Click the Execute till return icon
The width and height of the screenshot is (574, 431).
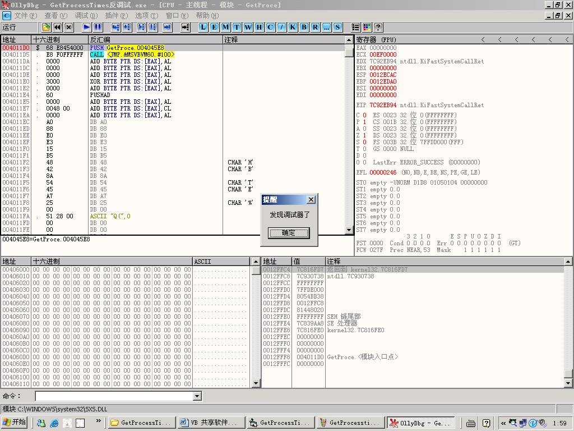[x=168, y=27]
